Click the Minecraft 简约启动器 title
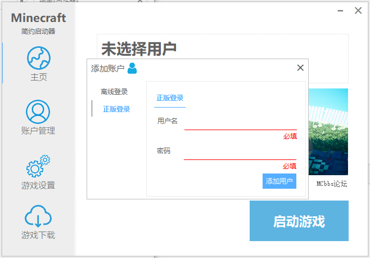 pos(38,24)
